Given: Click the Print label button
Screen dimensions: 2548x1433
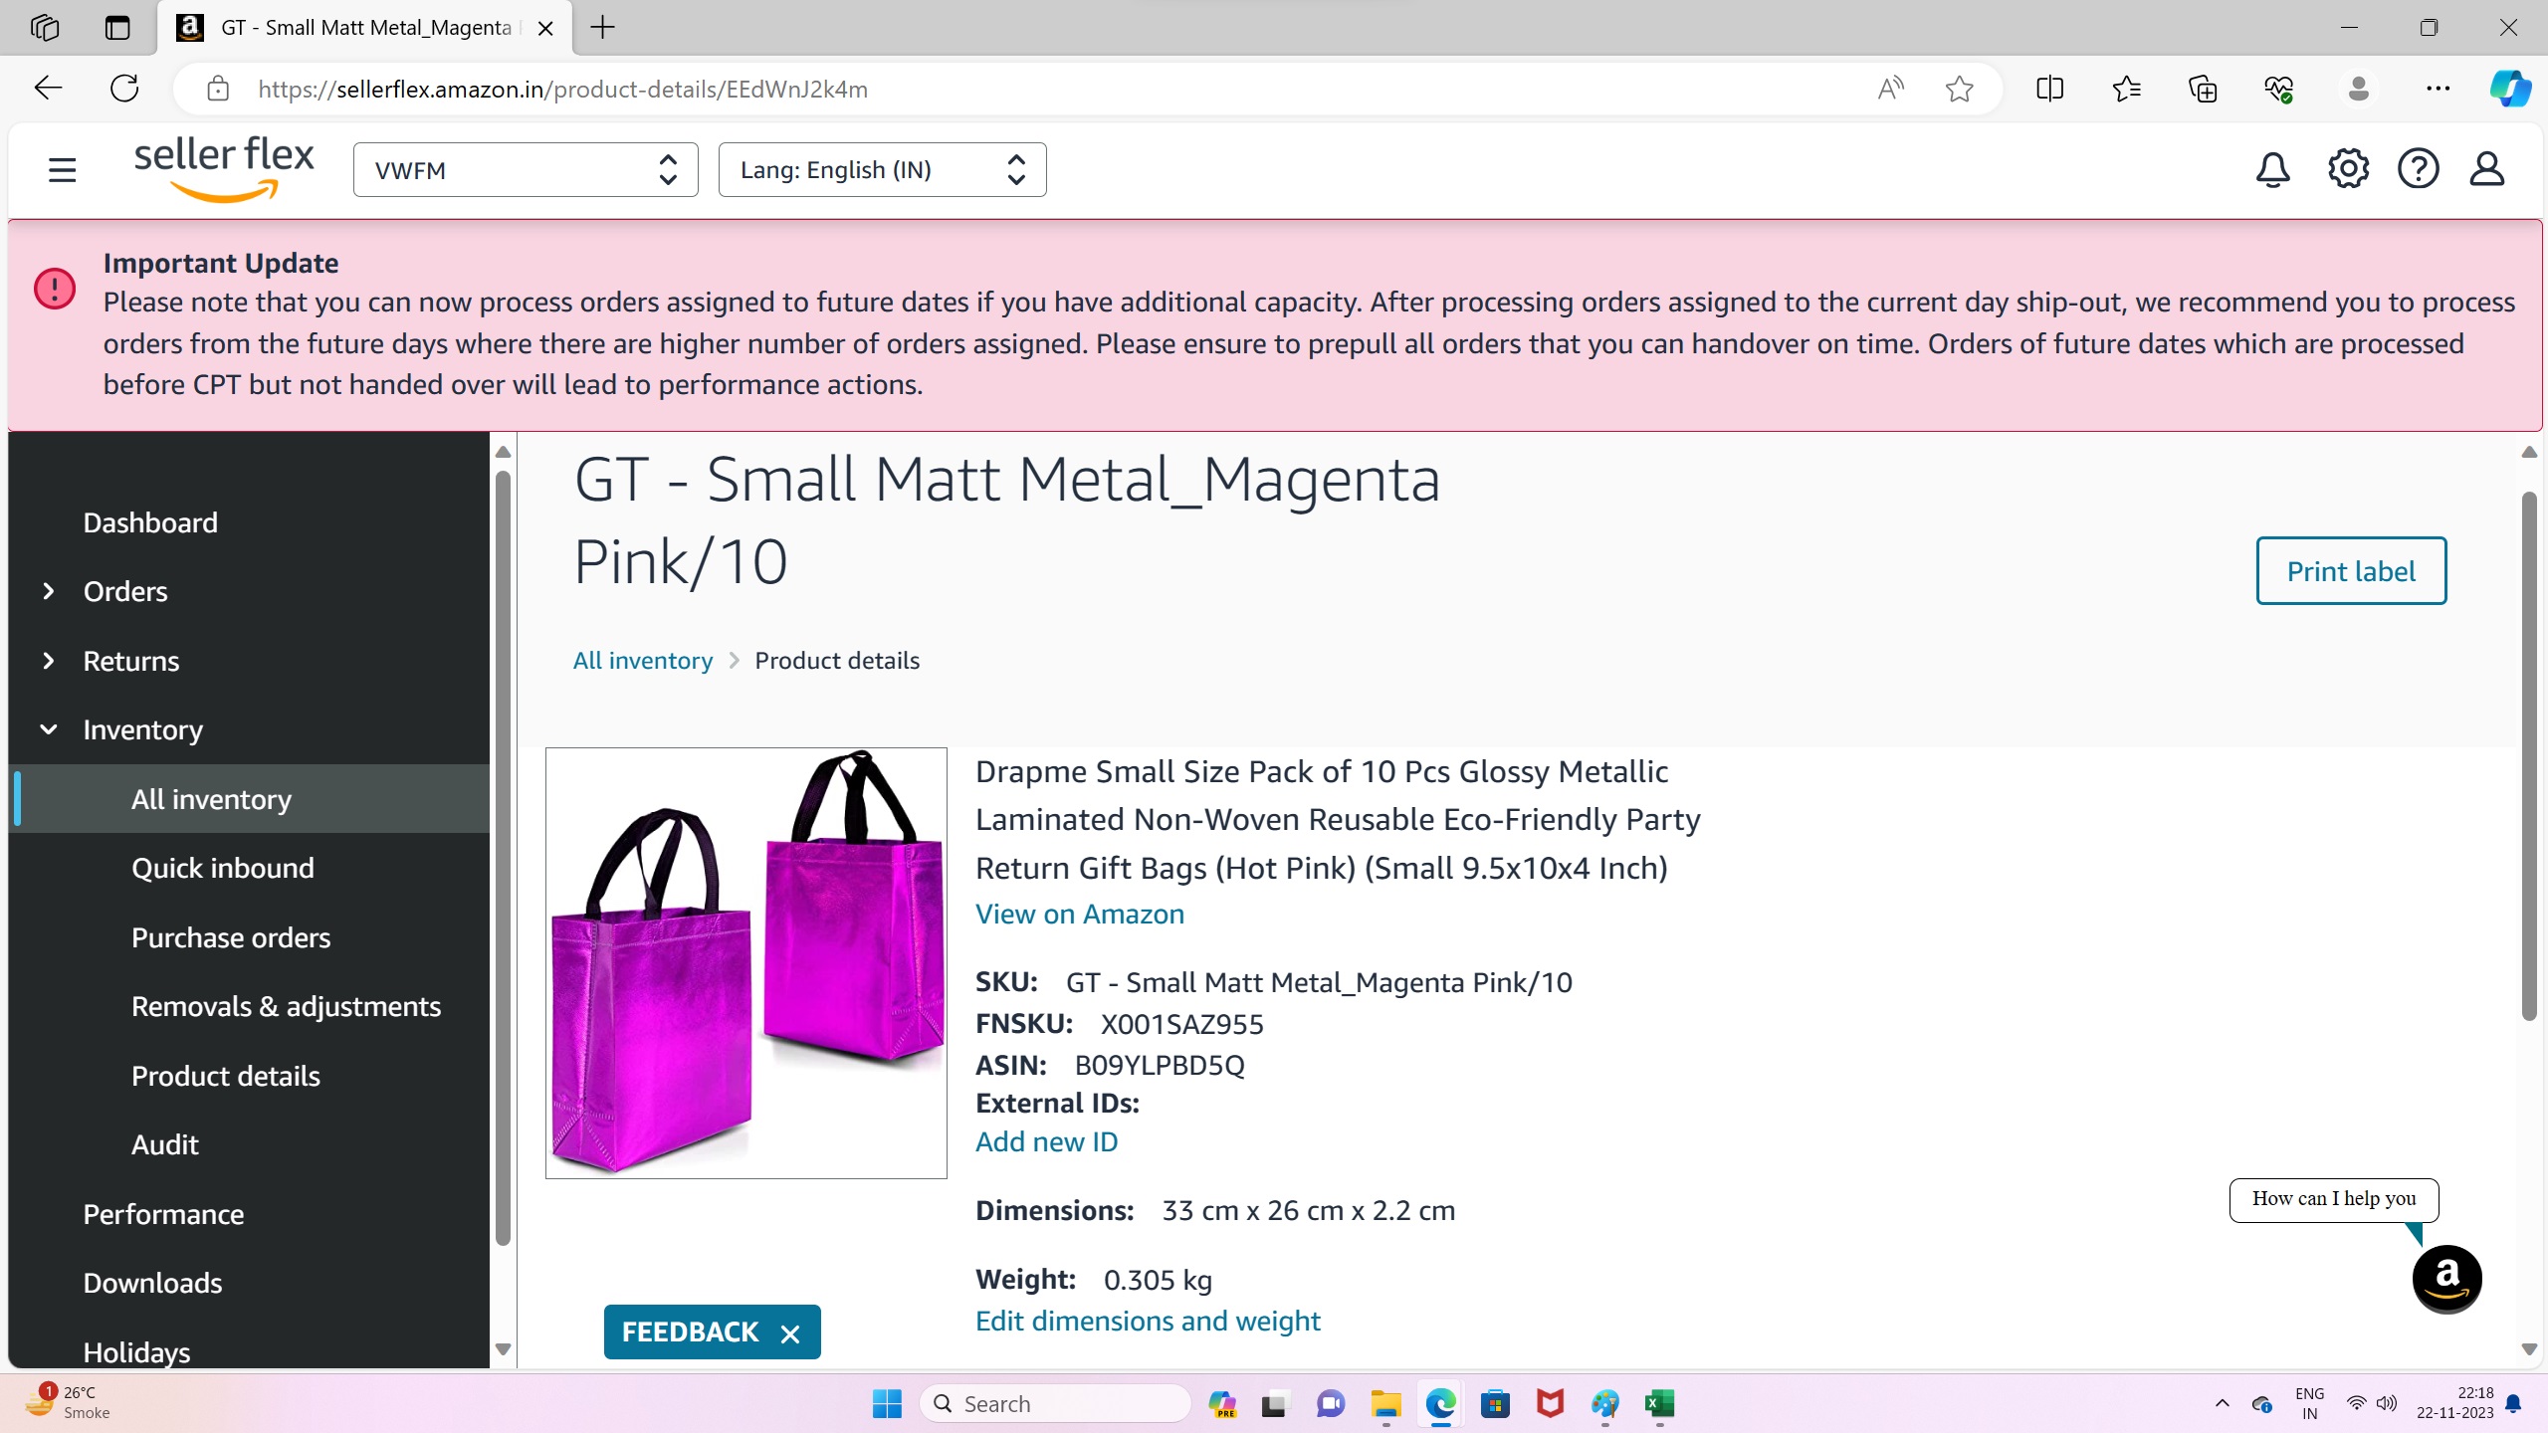Looking at the screenshot, I should pos(2350,571).
